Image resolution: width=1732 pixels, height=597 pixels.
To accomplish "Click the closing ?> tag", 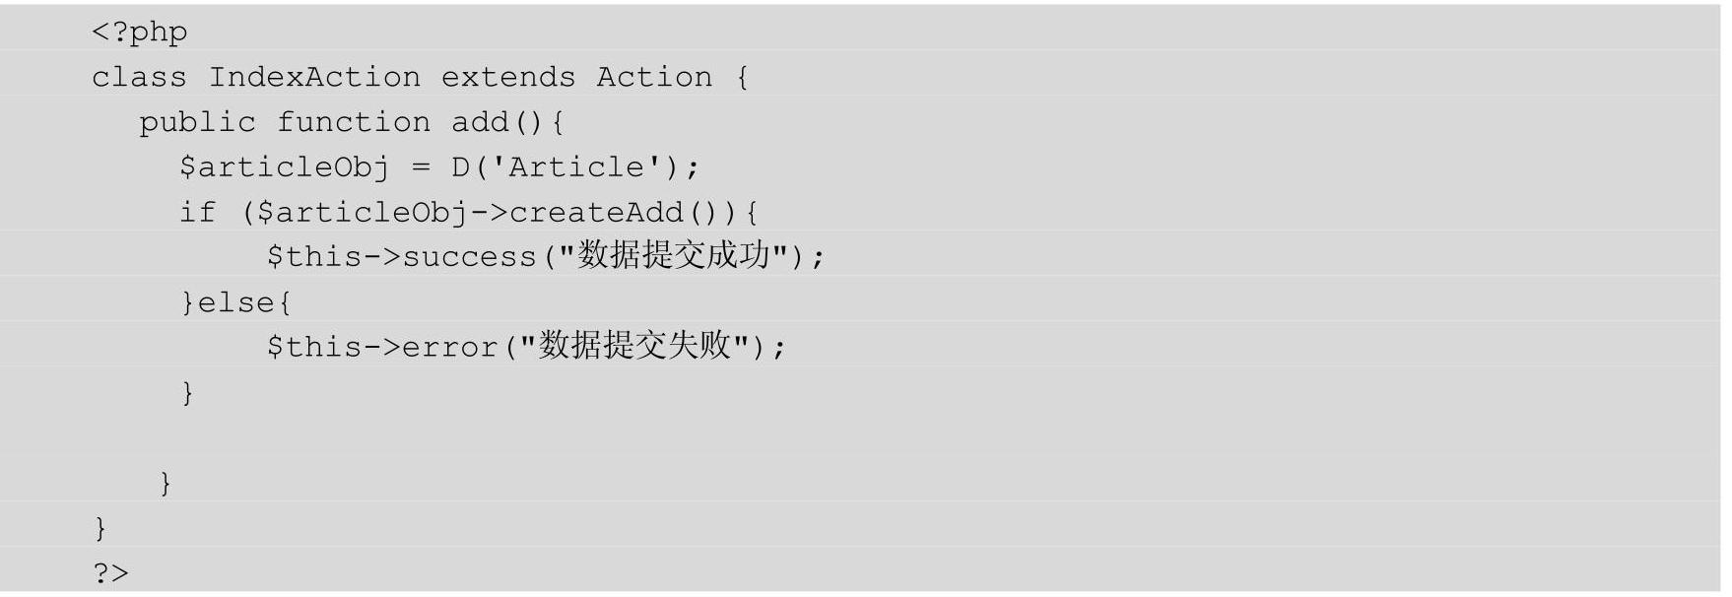I will click(x=110, y=573).
